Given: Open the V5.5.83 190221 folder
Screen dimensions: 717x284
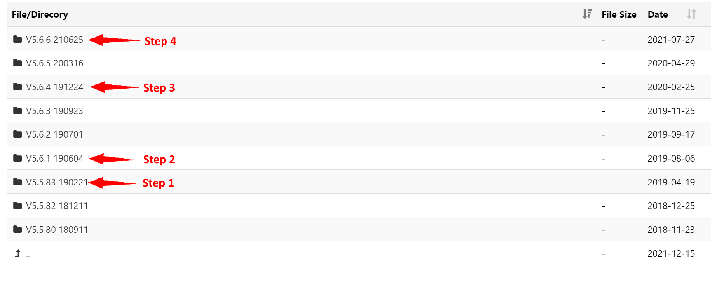Looking at the screenshot, I should [57, 183].
